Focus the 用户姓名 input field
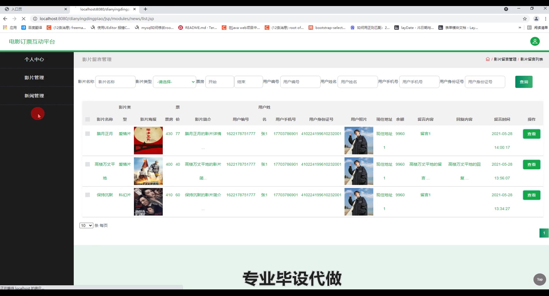Viewport: 549px width, 296px height. click(357, 82)
